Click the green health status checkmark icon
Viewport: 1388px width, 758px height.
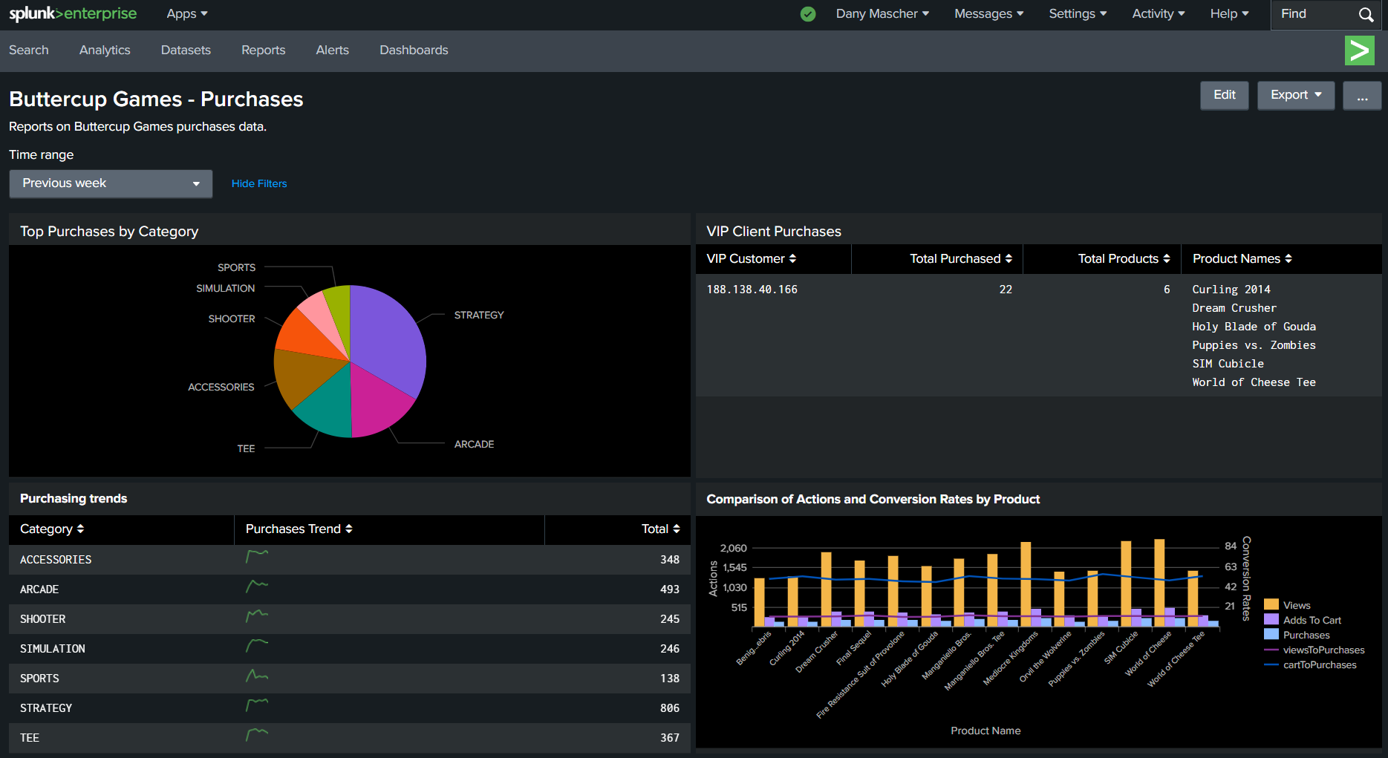[x=808, y=14]
